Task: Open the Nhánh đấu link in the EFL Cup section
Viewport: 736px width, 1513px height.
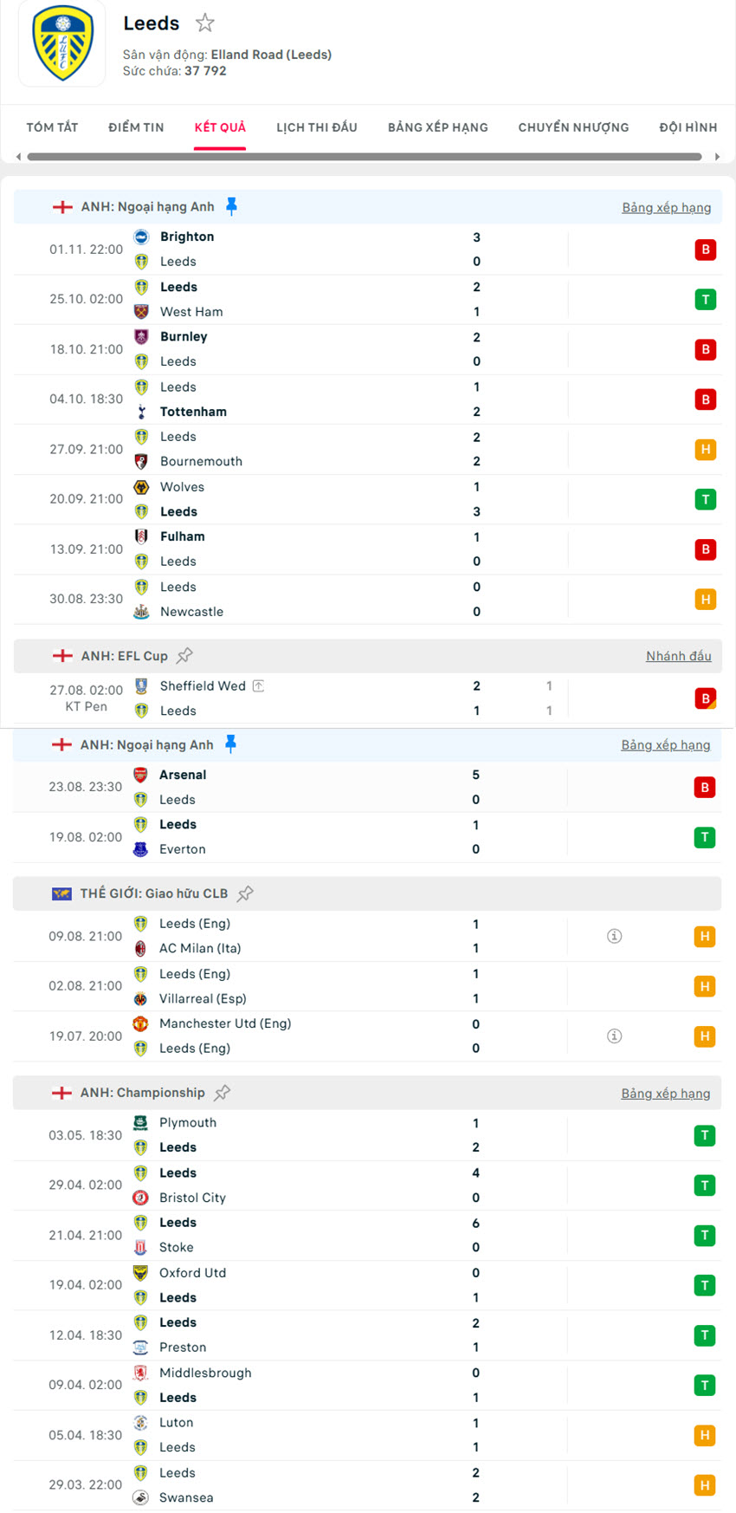Action: point(679,656)
